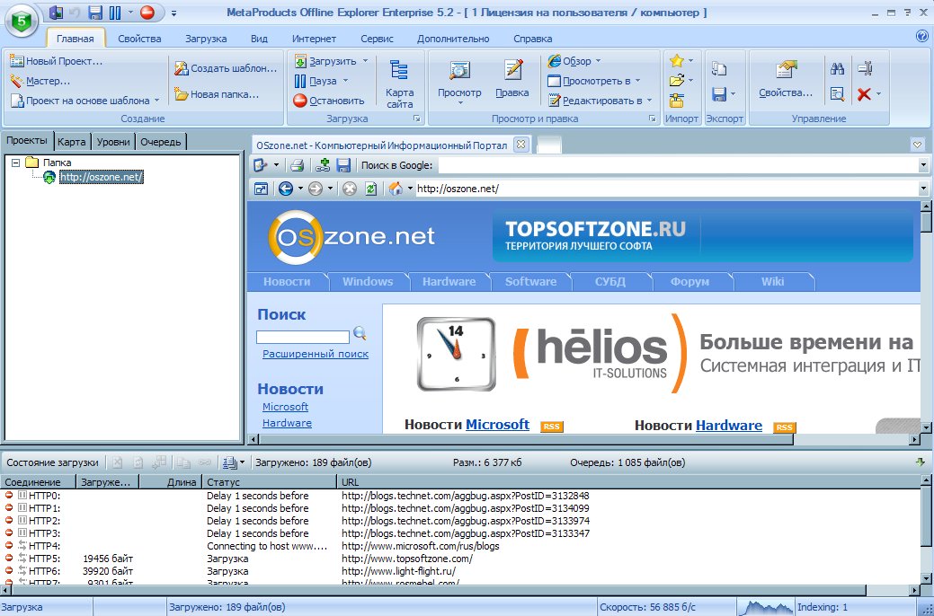The width and height of the screenshot is (934, 616).
Task: Click the magnifier search-in-files icon
Action: pyautogui.click(x=837, y=94)
